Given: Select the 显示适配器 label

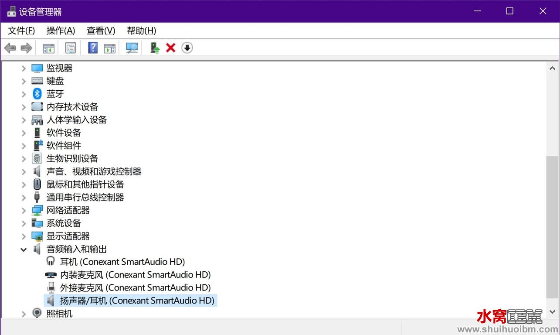Looking at the screenshot, I should pyautogui.click(x=68, y=236).
